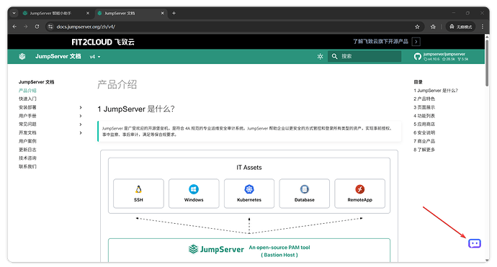The width and height of the screenshot is (497, 267).
Task: Switch to the first JumpServer browser tab
Action: 55,13
